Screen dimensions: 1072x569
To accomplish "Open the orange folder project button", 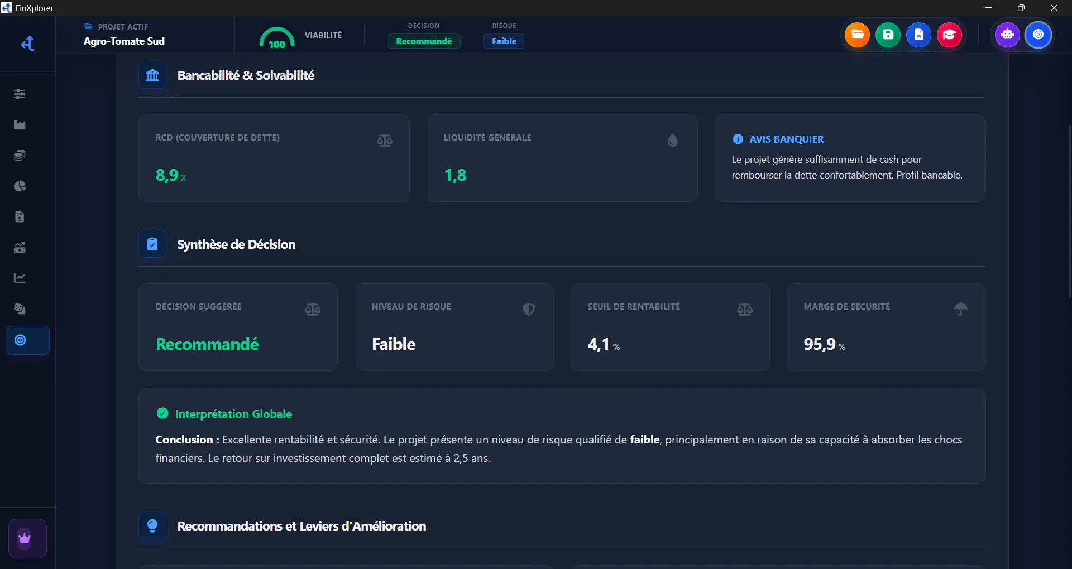I will click(x=857, y=35).
